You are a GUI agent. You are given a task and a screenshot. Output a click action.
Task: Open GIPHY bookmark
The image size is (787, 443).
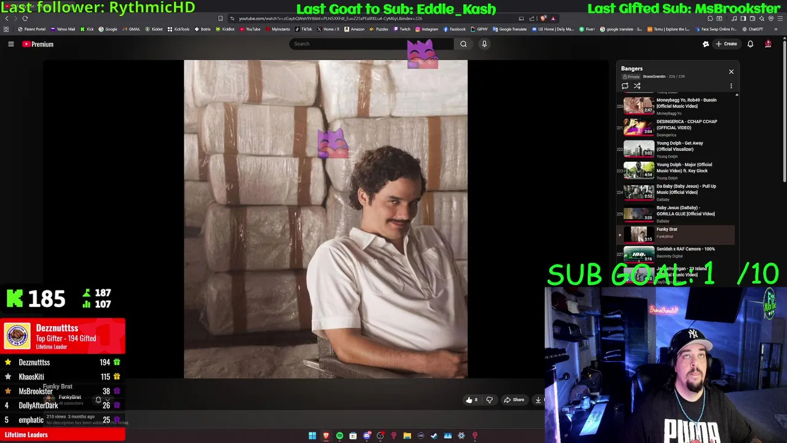pyautogui.click(x=479, y=29)
